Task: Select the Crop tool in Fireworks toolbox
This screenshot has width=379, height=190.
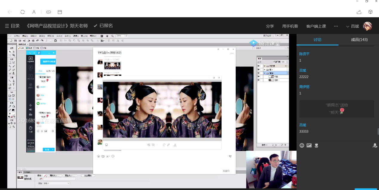Action: coord(14,55)
